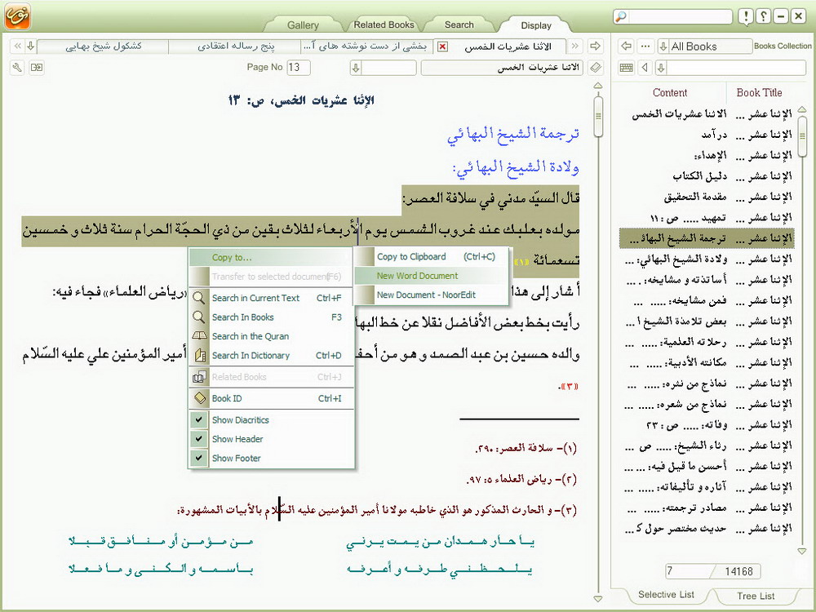This screenshot has width=816, height=612.
Task: Switch to the Related Books tab
Action: click(384, 24)
